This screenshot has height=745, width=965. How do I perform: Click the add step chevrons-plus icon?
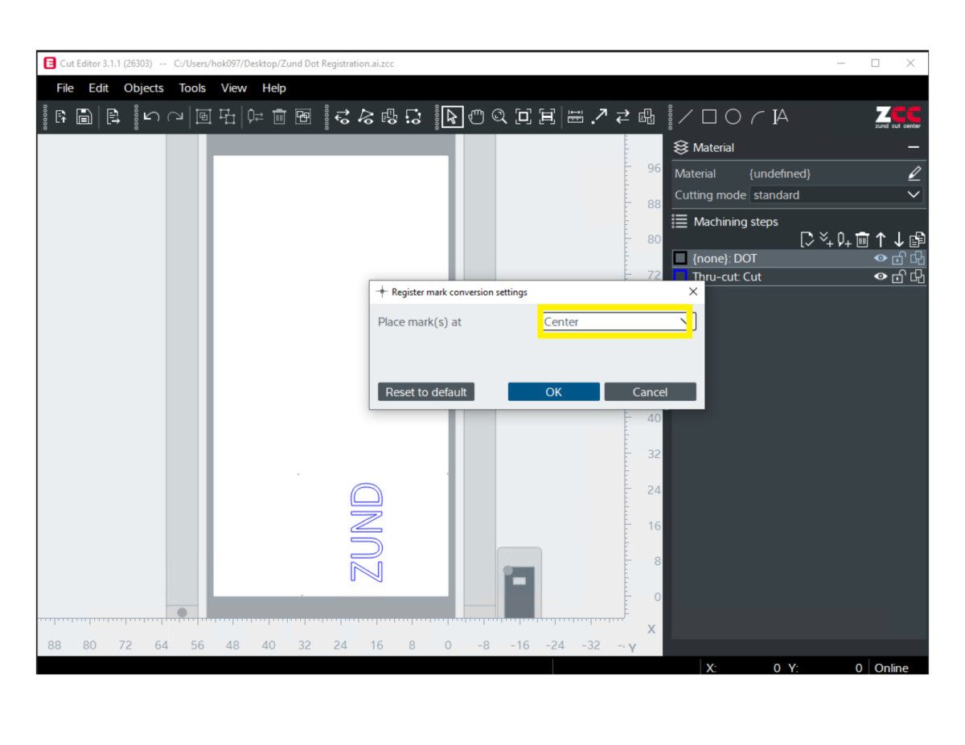[x=827, y=239]
